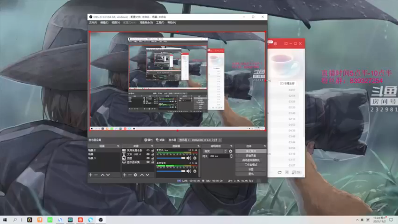Show hidden system tray icons chevron
This screenshot has height=224, width=398.
357,220
